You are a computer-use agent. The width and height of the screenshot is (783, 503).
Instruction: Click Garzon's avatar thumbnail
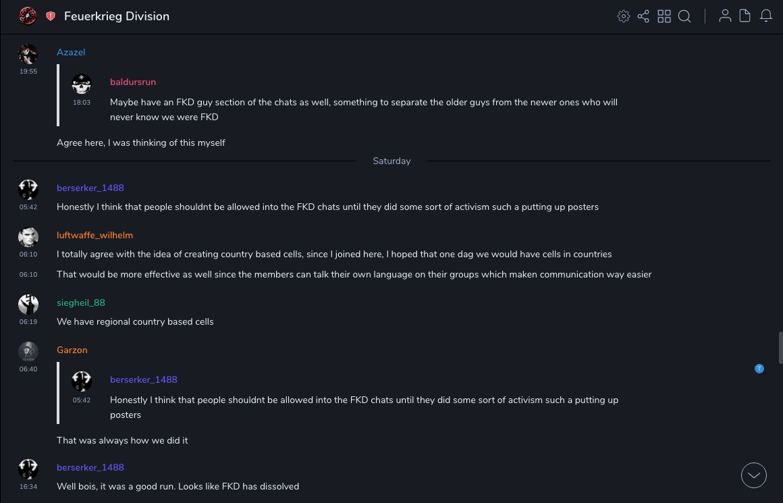pyautogui.click(x=28, y=352)
